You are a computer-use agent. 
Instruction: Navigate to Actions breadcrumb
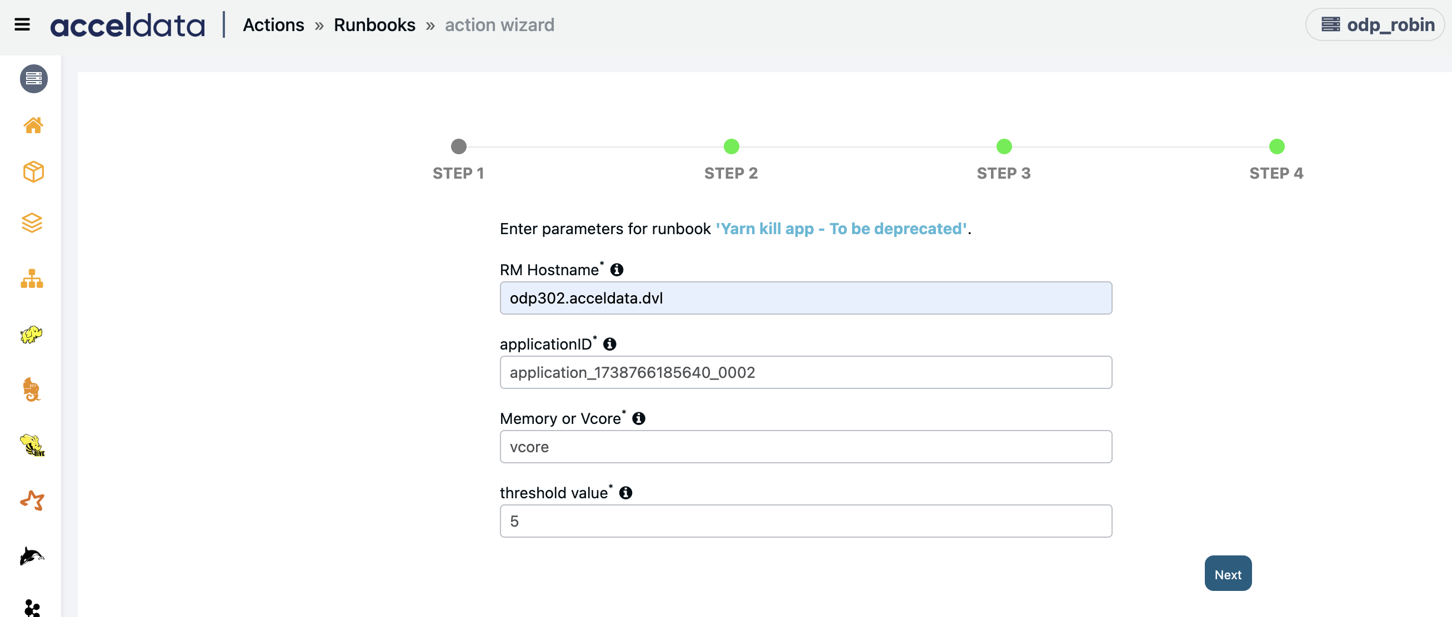click(x=273, y=25)
